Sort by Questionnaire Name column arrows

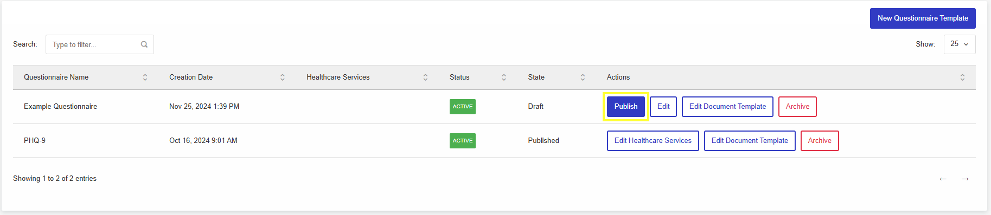pyautogui.click(x=145, y=77)
